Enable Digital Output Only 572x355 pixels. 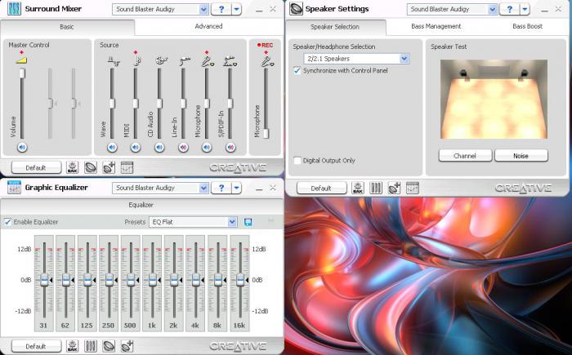click(297, 161)
